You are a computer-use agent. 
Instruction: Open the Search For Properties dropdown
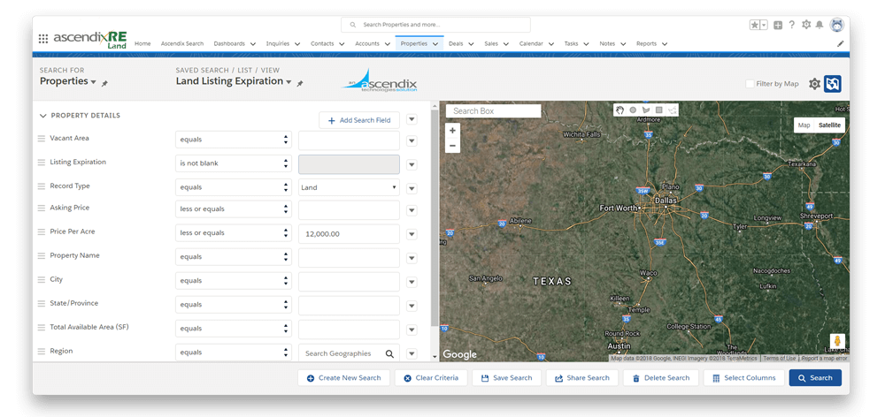click(68, 81)
